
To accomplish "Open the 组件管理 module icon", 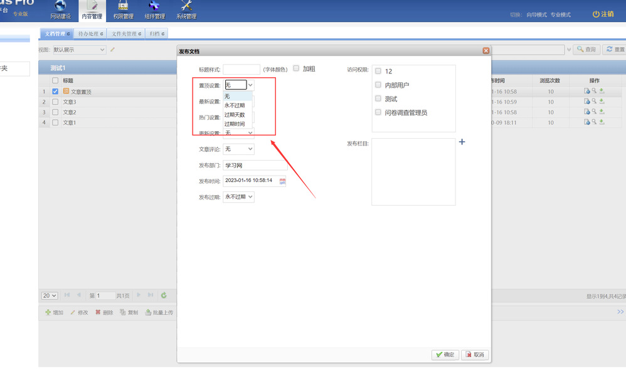I will coord(154,6).
